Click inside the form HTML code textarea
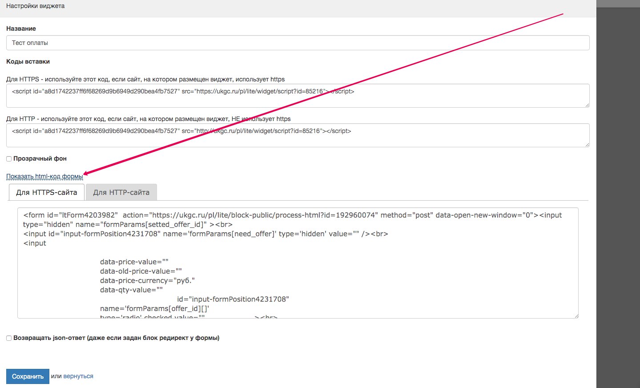640x388 pixels. [x=298, y=263]
